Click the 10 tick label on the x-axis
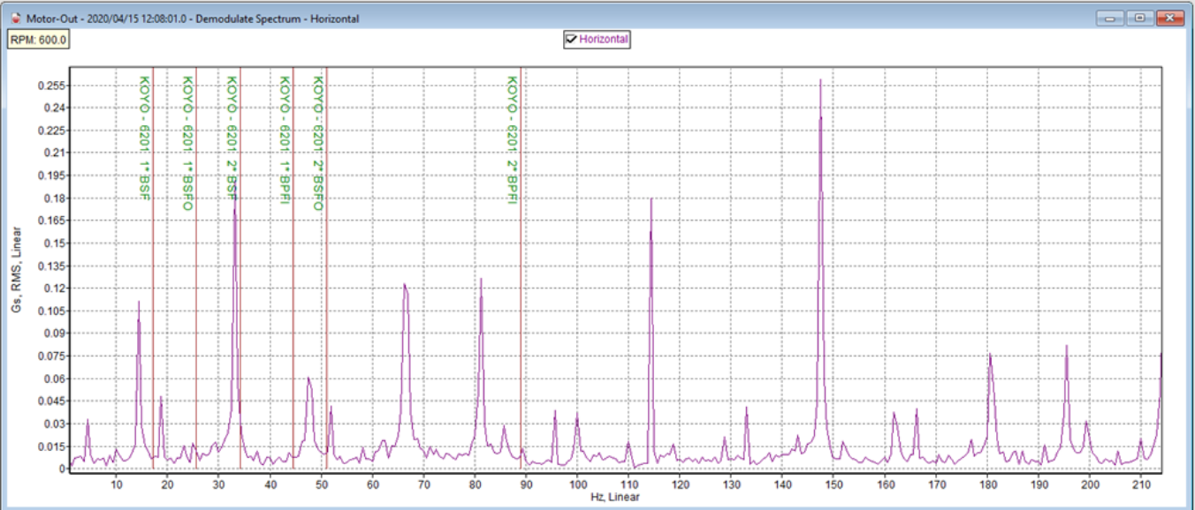 116,484
